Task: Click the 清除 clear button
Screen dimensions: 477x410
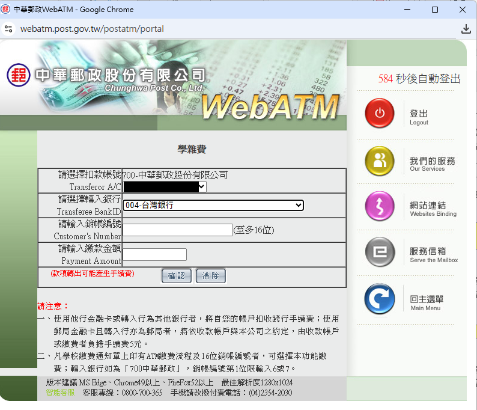Action: tap(210, 276)
